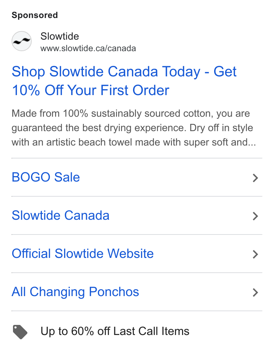Expand the BOGO Sale chevron arrow
274x353 pixels.
pos(255,178)
